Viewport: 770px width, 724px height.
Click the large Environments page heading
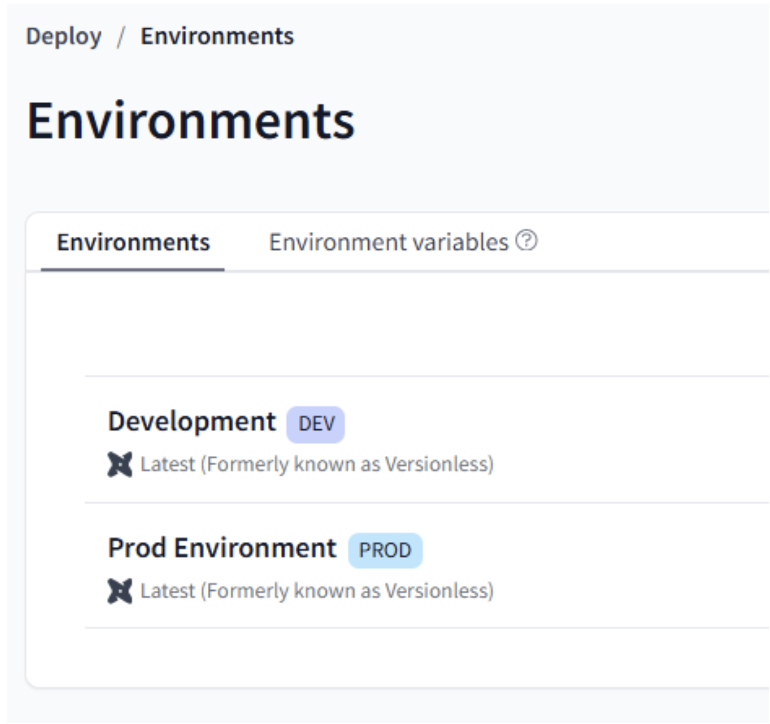191,120
